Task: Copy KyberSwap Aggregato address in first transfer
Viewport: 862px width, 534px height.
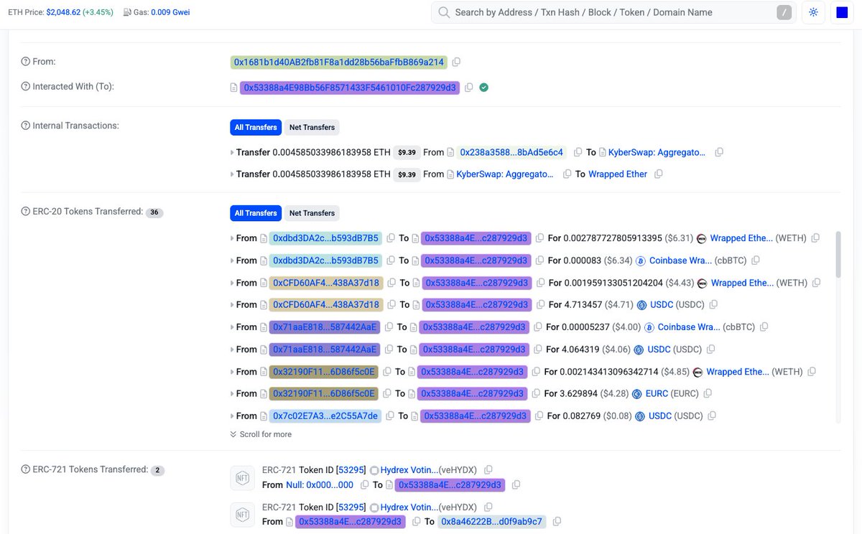Action: (x=719, y=152)
